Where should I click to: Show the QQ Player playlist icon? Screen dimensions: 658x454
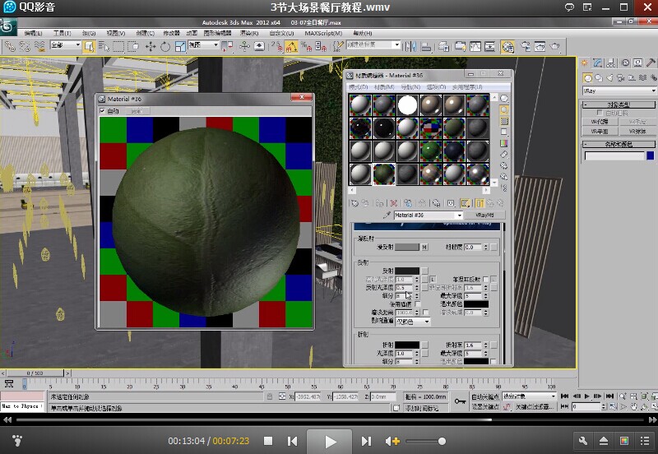pos(645,441)
